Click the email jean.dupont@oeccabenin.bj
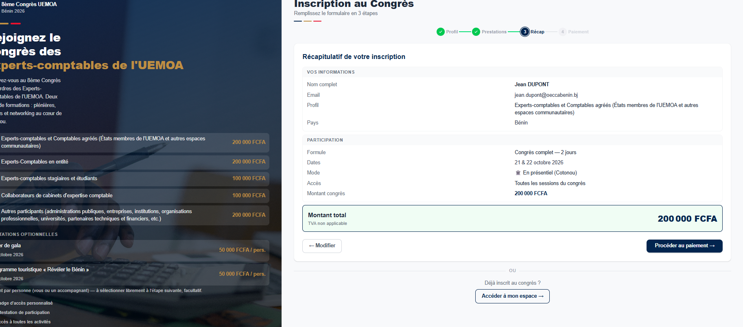Screen dimensions: 743x327 pos(546,95)
